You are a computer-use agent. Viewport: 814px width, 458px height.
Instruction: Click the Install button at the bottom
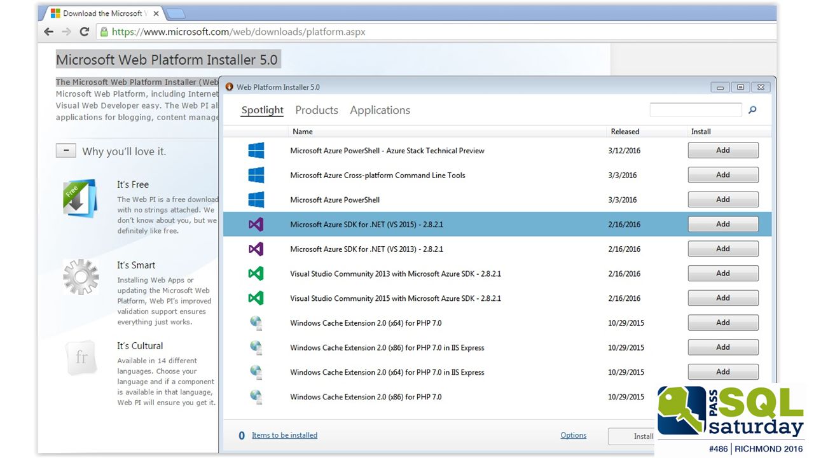click(x=631, y=436)
